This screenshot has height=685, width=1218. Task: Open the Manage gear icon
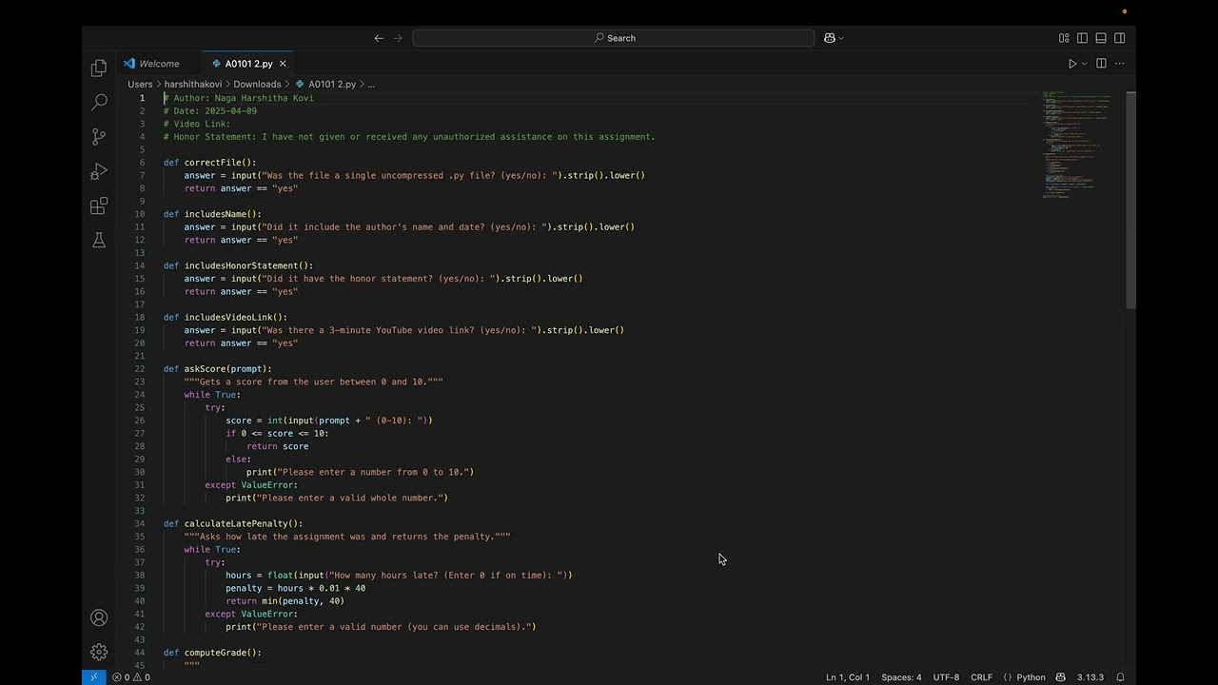[x=99, y=652]
